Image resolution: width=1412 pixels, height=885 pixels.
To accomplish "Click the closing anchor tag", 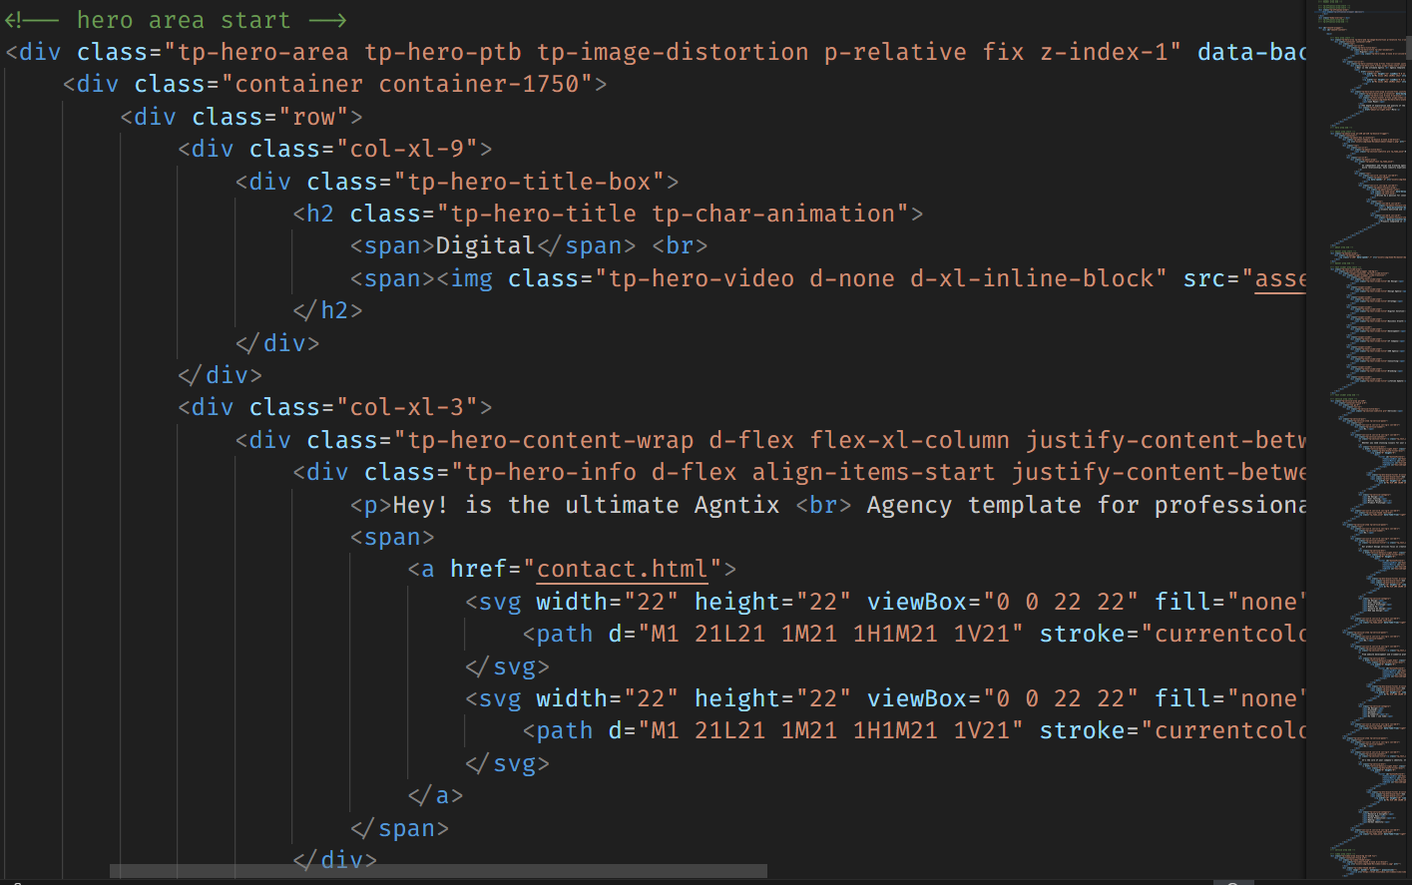I will tap(442, 795).
